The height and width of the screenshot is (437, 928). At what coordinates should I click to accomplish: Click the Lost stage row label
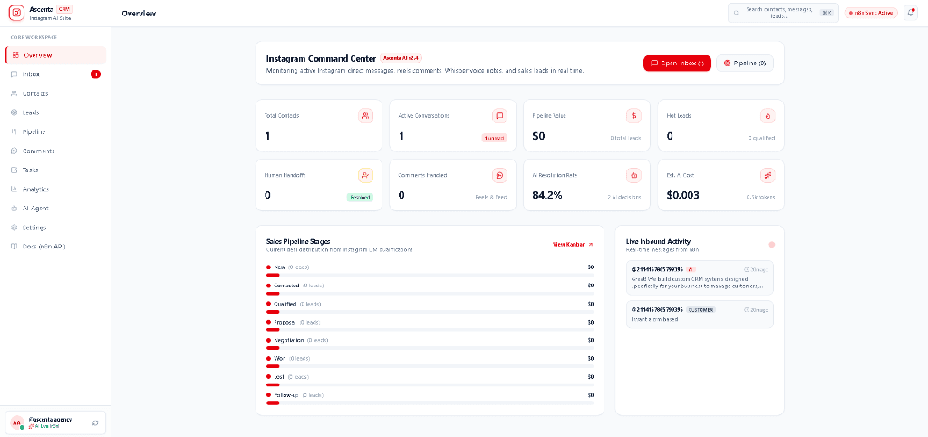coord(279,376)
